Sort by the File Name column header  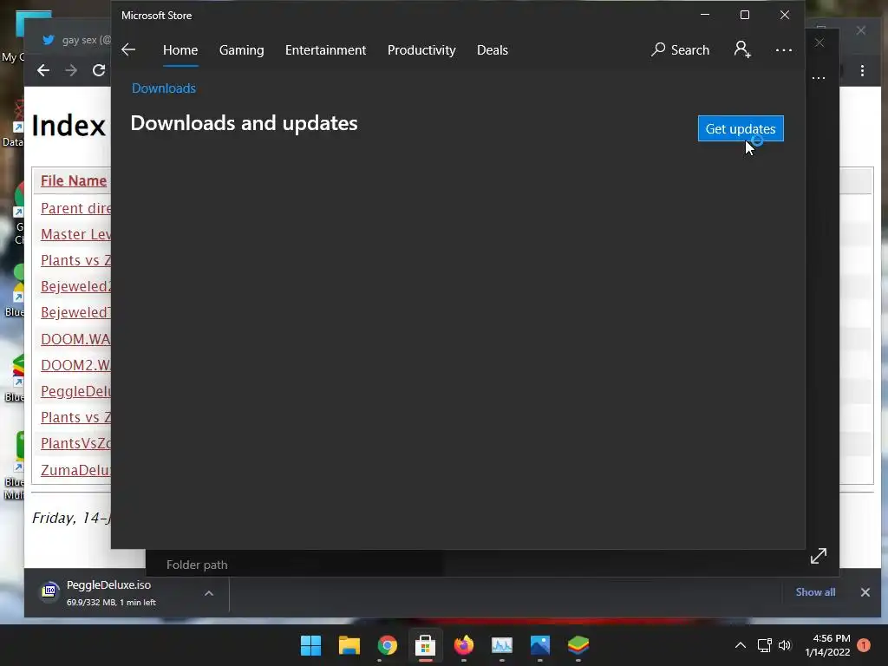74,180
